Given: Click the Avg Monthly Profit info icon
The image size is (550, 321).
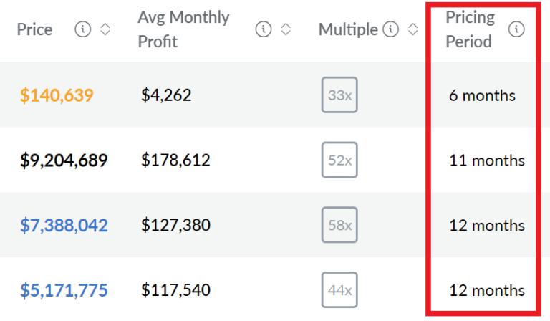Looking at the screenshot, I should 264,29.
